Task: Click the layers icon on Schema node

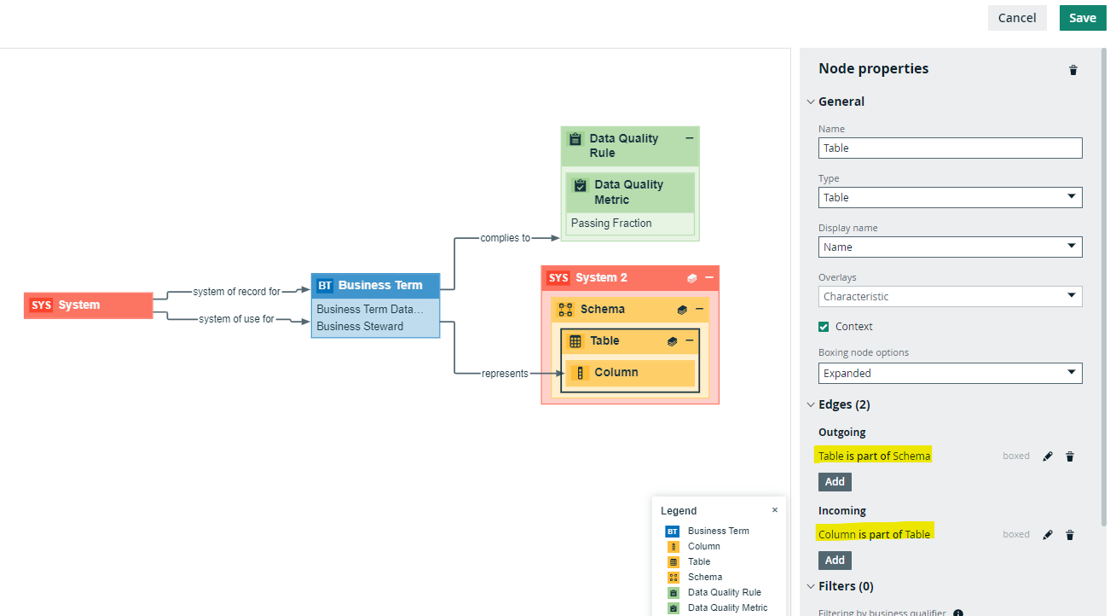Action: tap(682, 310)
